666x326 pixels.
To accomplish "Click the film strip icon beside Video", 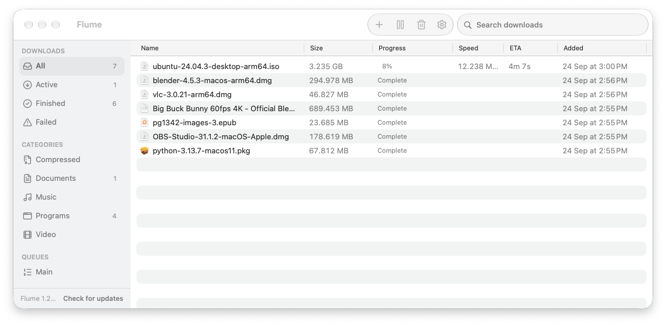I will (x=27, y=235).
